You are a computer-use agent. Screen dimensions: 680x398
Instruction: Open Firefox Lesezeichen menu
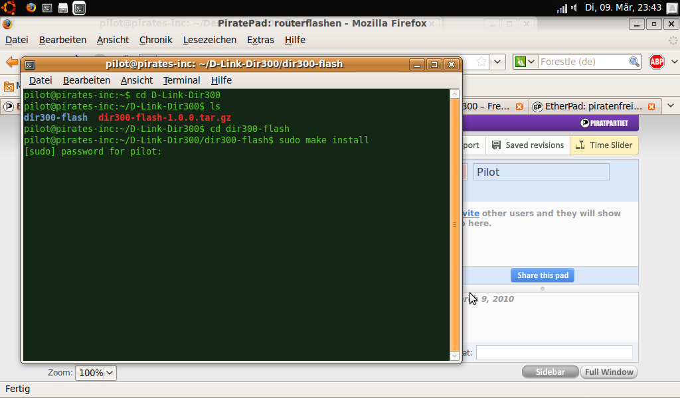pyautogui.click(x=209, y=40)
